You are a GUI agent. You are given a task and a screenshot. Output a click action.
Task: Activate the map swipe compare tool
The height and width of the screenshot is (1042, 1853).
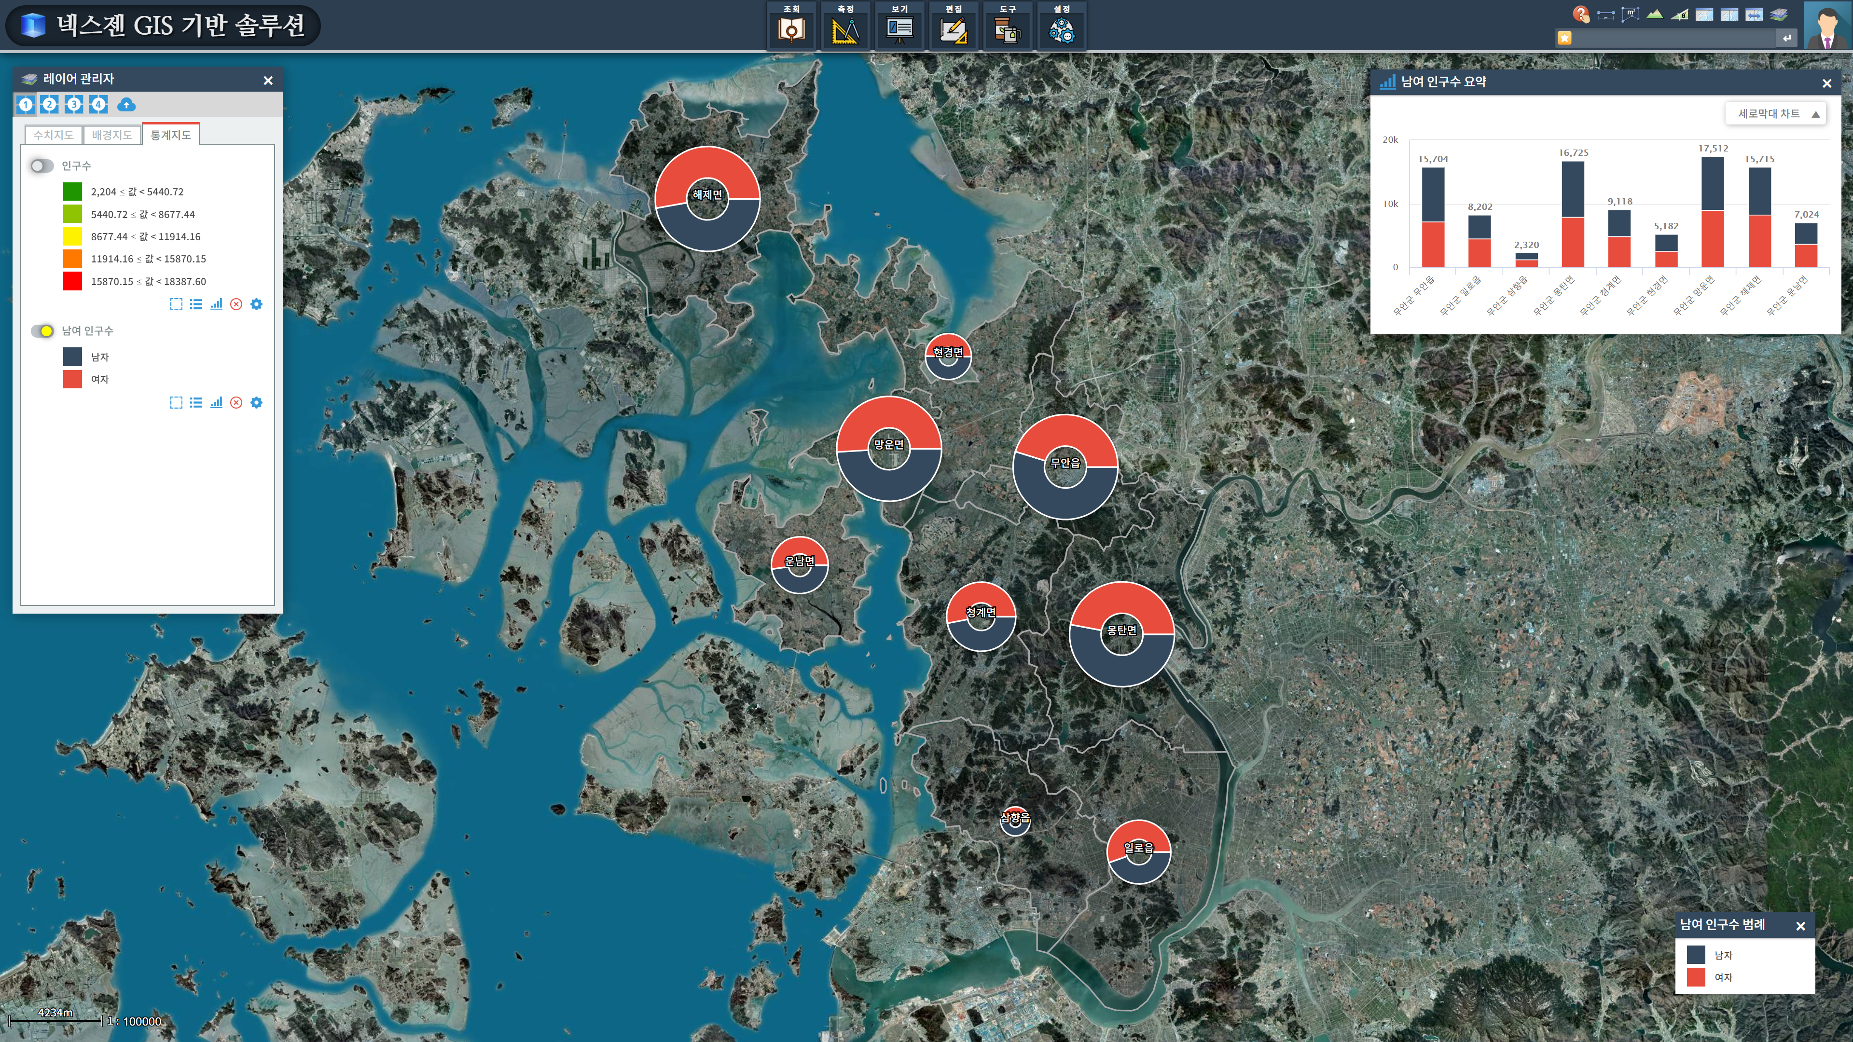(1754, 15)
